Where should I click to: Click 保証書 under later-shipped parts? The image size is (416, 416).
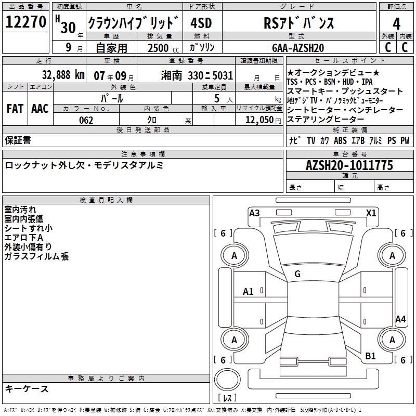pyautogui.click(x=18, y=140)
